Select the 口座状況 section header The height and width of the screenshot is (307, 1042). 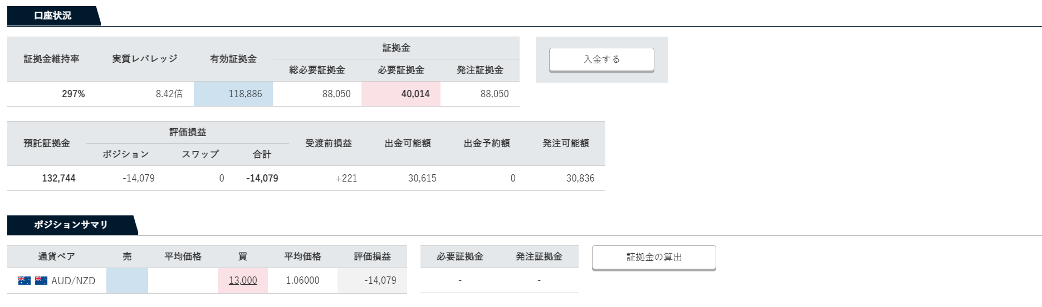pos(53,16)
